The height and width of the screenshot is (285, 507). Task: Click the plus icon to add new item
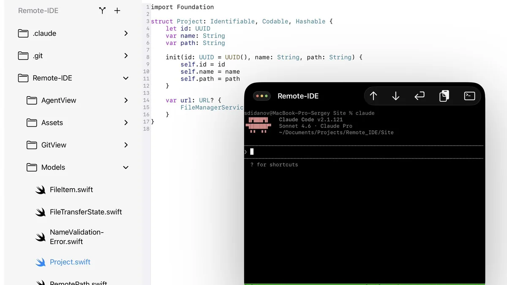(x=117, y=11)
